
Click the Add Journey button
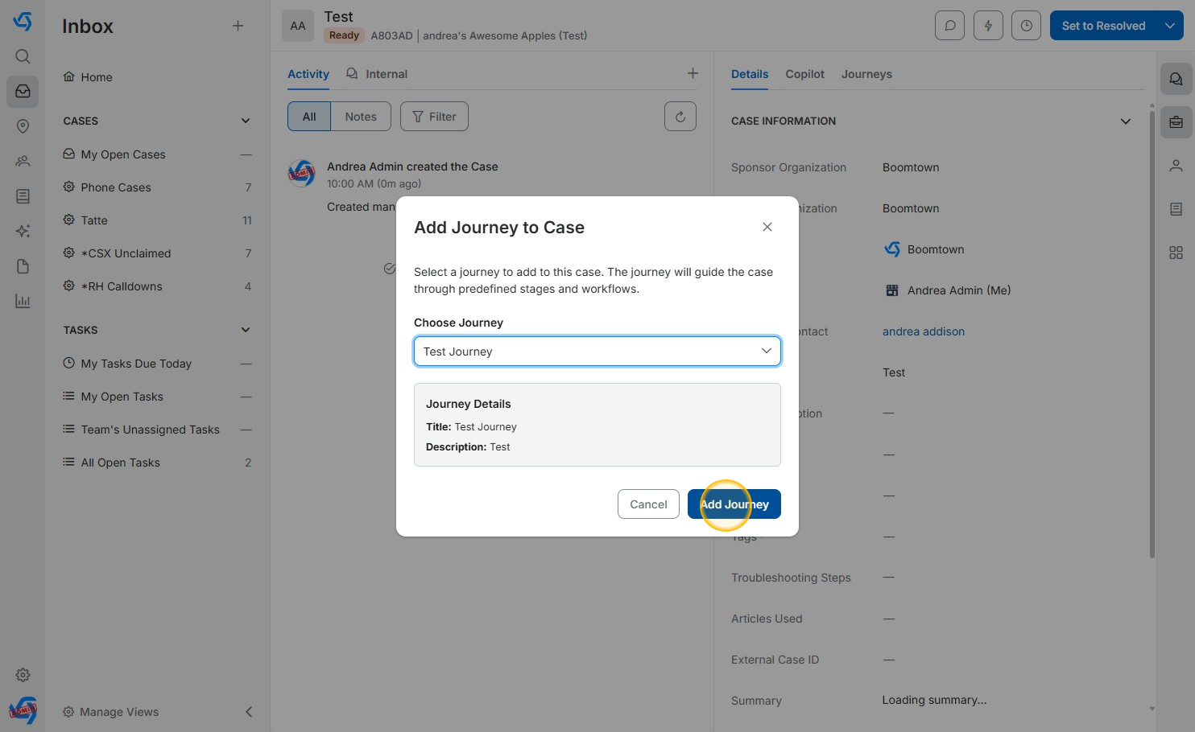(x=734, y=504)
